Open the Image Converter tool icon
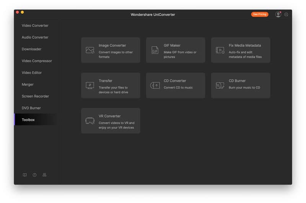306x203 pixels. coord(90,50)
